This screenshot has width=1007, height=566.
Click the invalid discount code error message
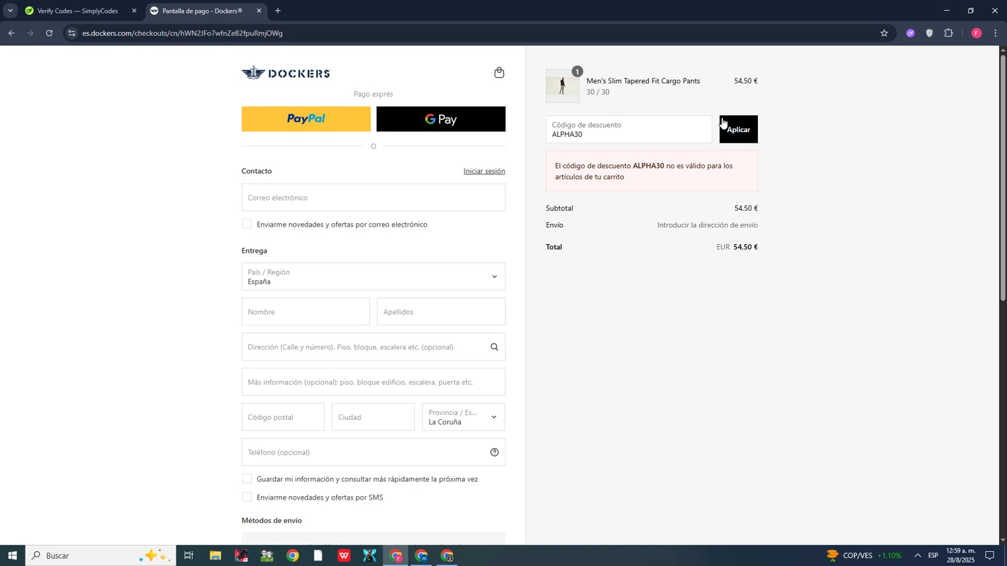click(651, 171)
